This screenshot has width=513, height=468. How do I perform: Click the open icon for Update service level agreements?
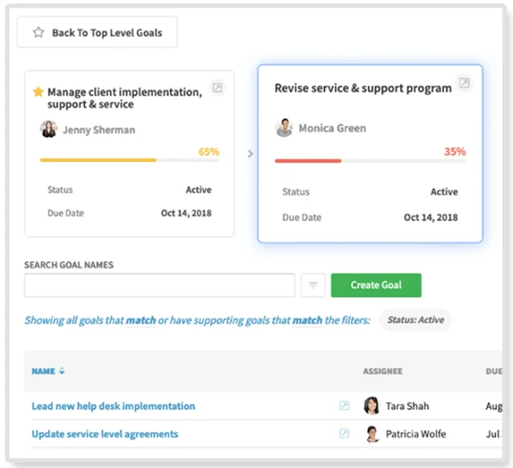coord(344,434)
